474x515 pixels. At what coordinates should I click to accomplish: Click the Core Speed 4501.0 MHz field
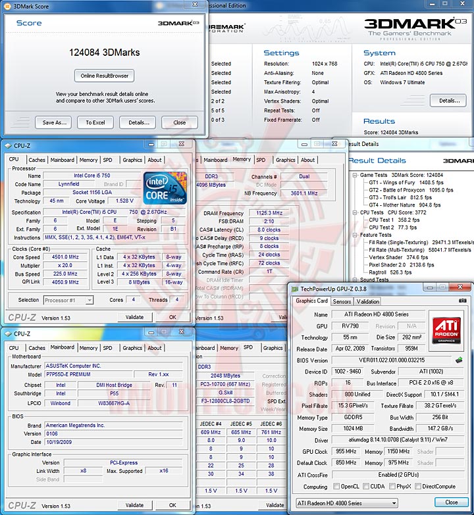[65, 257]
